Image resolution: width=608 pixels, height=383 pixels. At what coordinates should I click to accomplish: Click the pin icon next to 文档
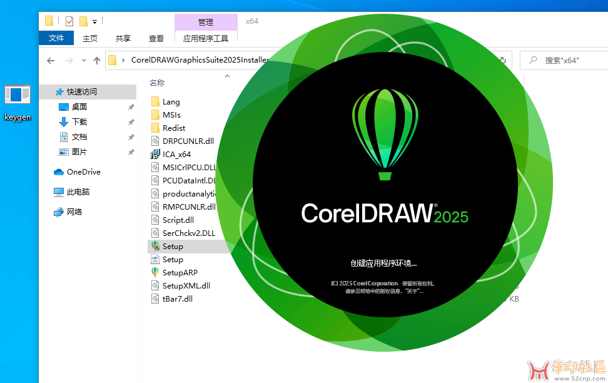click(x=131, y=138)
